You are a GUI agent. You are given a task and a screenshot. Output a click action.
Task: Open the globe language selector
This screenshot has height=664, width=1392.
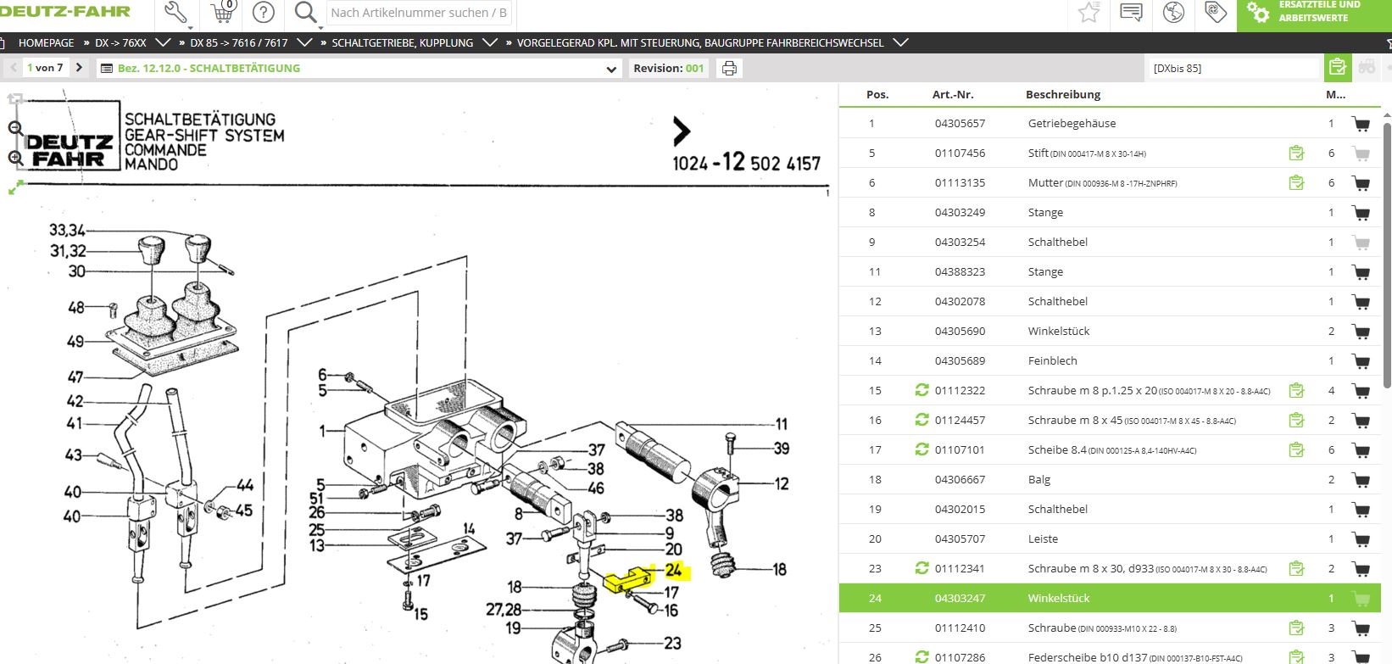pos(1173,13)
